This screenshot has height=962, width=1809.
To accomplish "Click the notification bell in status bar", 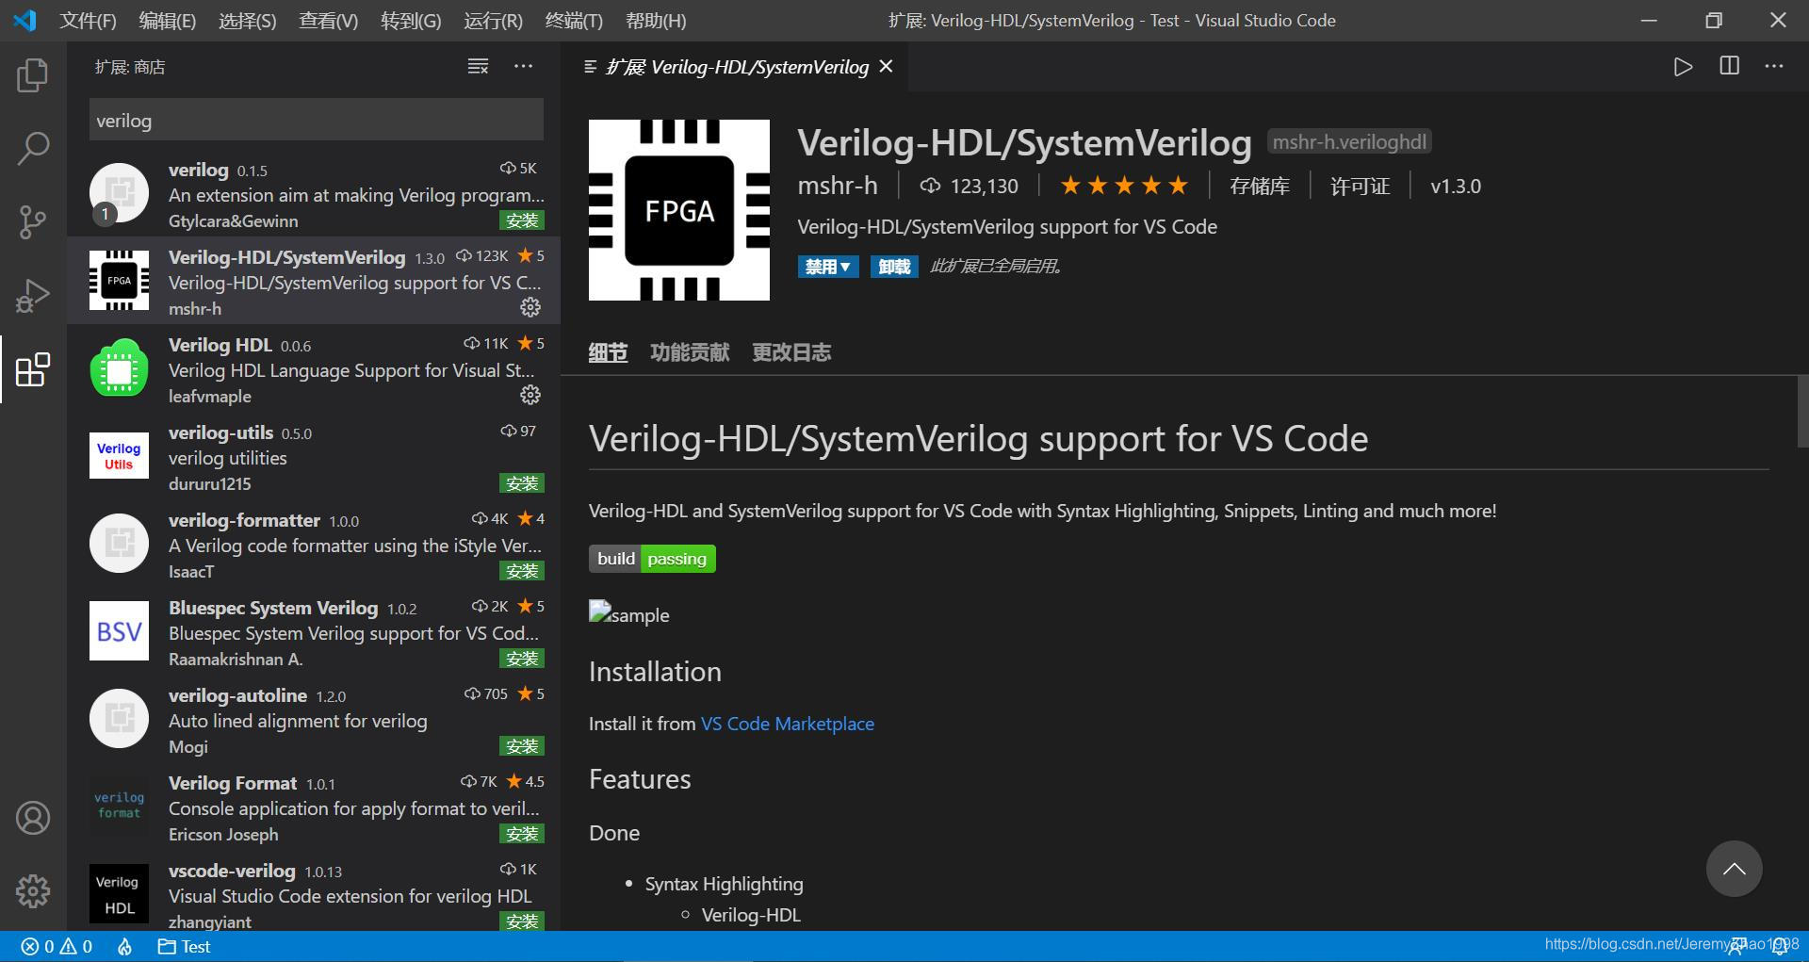I will tap(1780, 947).
